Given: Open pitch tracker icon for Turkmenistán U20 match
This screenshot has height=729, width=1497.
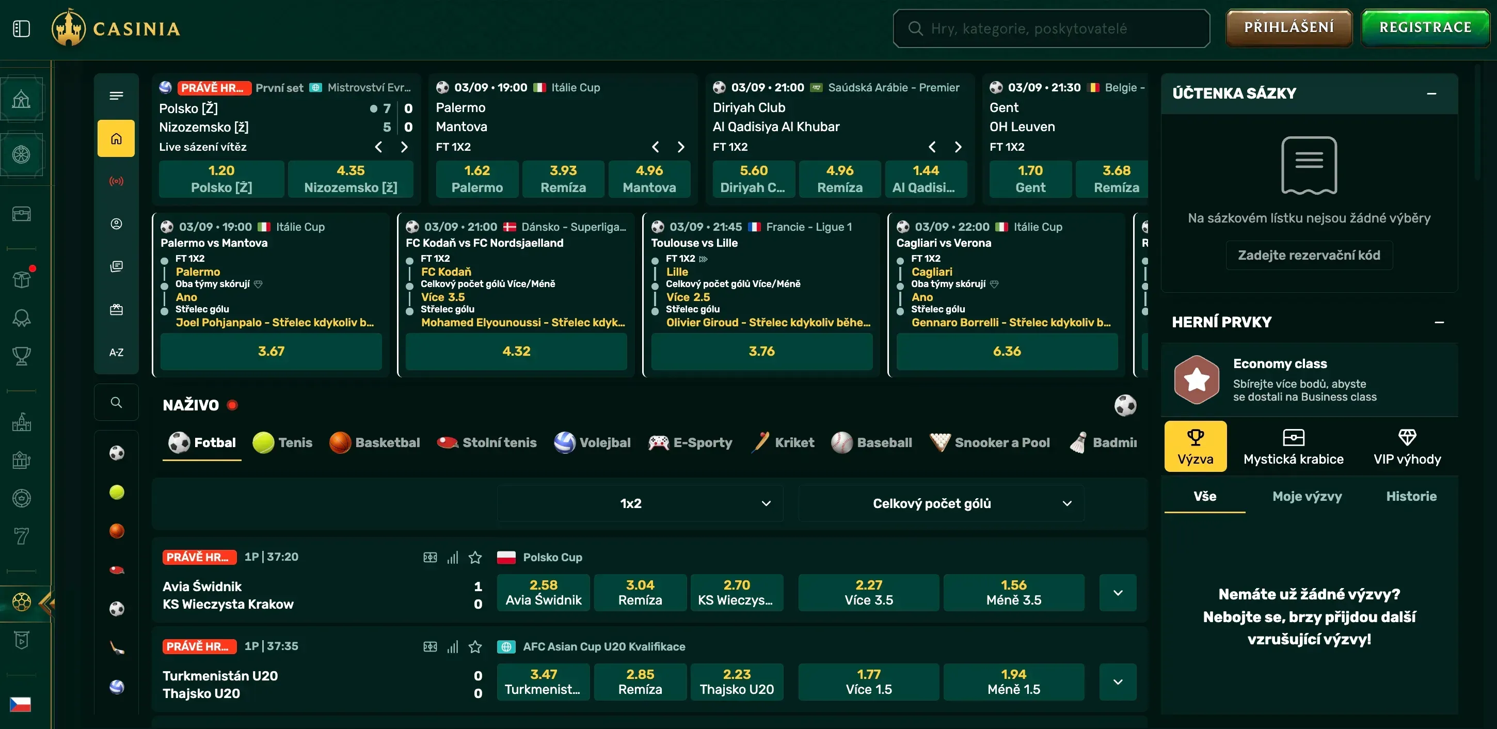Looking at the screenshot, I should (430, 646).
